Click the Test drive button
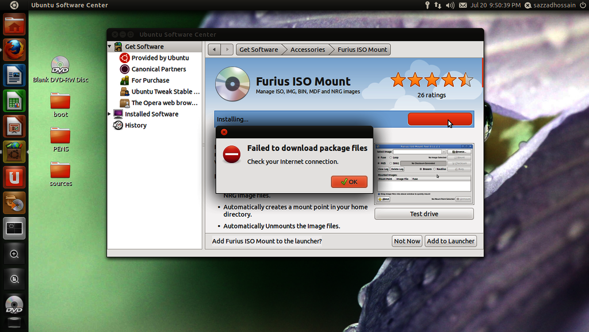The image size is (589, 332). coord(424,214)
